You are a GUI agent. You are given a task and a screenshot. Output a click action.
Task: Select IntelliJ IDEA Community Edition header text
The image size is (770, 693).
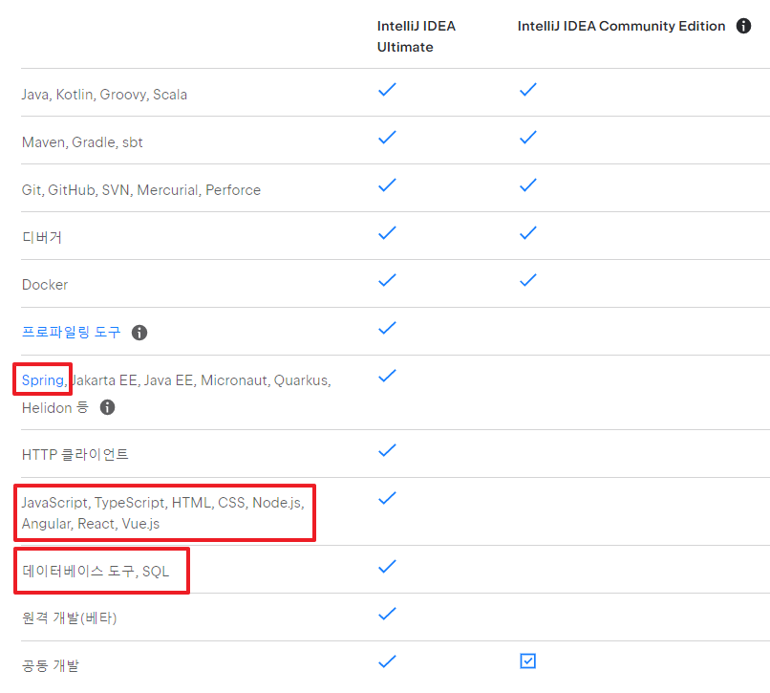point(621,26)
